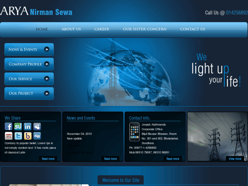The height and width of the screenshot is (186, 248).
Task: Click the Contrary to popular belief paragraph
Action: tap(30, 148)
